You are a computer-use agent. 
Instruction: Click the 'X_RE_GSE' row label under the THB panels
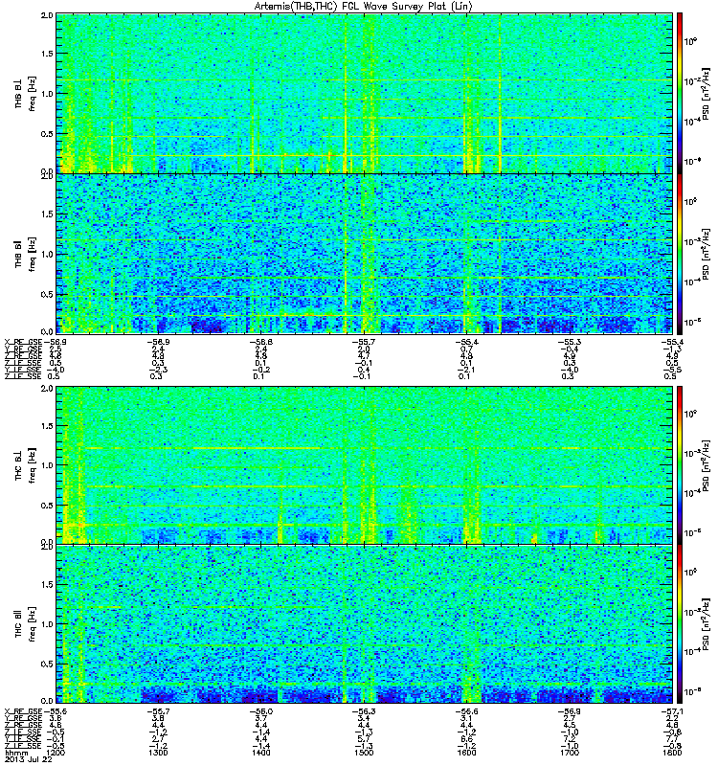point(23,342)
